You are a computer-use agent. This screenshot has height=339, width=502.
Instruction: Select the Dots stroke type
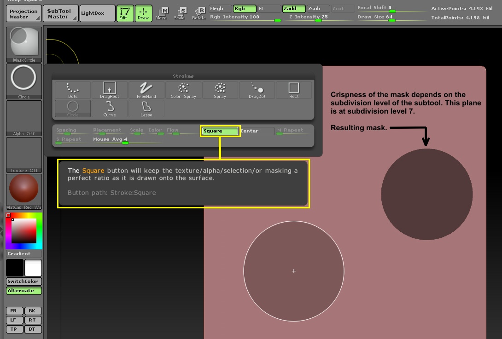tap(73, 90)
